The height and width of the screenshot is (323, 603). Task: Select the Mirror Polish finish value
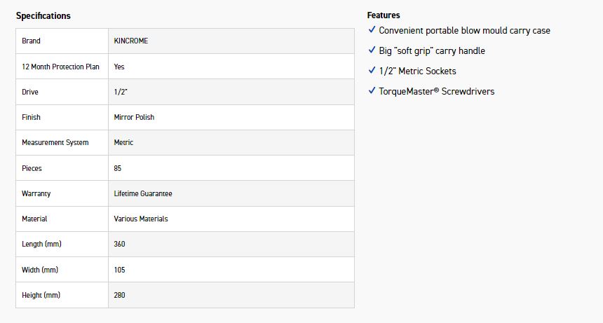click(134, 118)
